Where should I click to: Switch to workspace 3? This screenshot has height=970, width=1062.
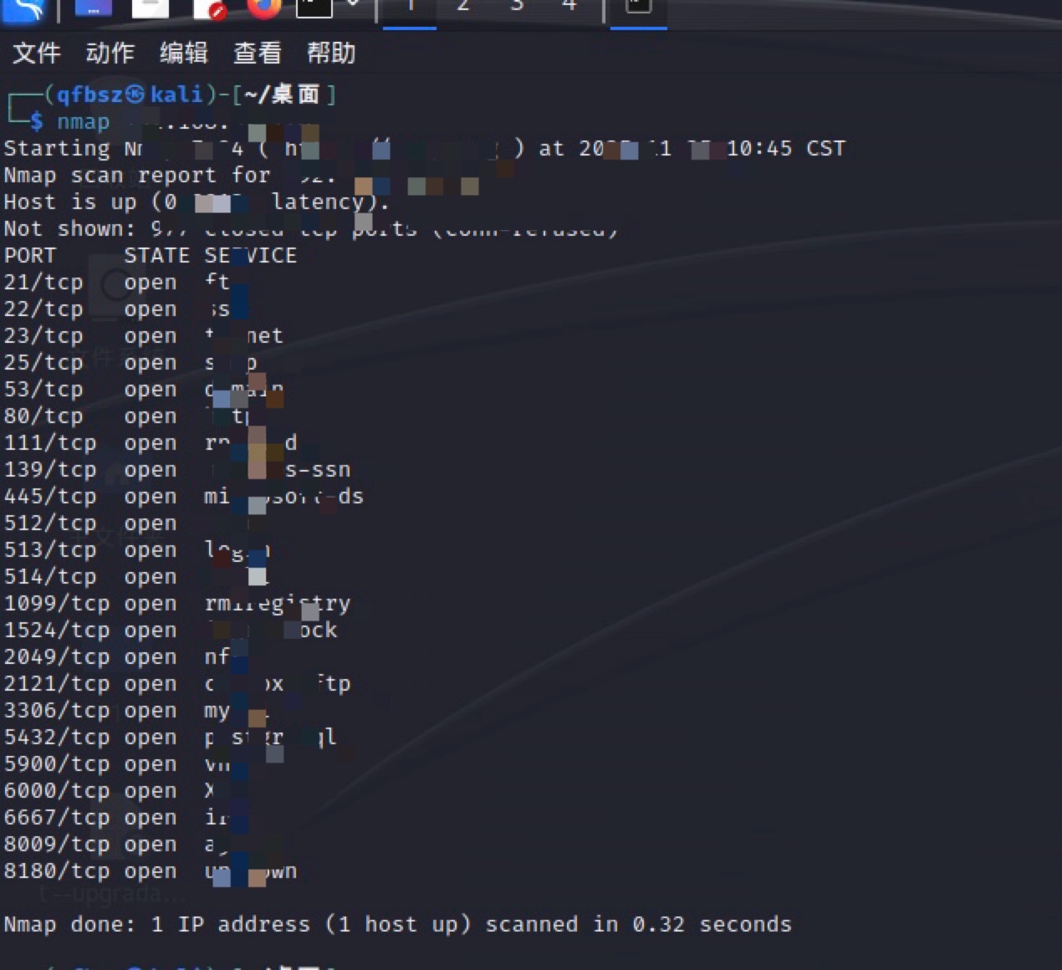point(517,7)
